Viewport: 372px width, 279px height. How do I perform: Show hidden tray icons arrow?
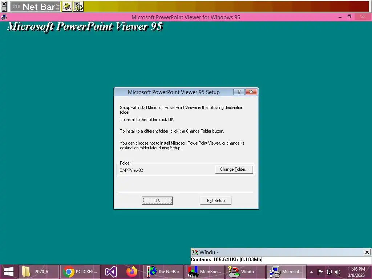[311, 272]
